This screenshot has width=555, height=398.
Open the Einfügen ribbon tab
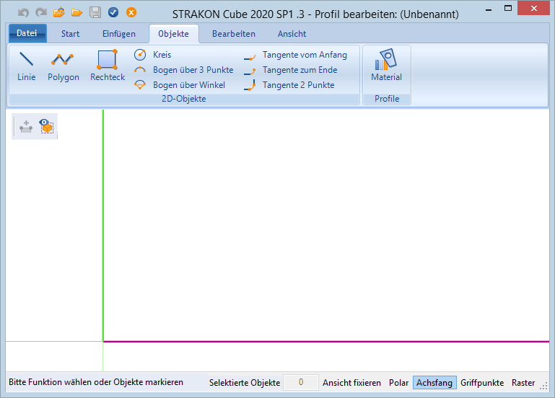(x=118, y=34)
